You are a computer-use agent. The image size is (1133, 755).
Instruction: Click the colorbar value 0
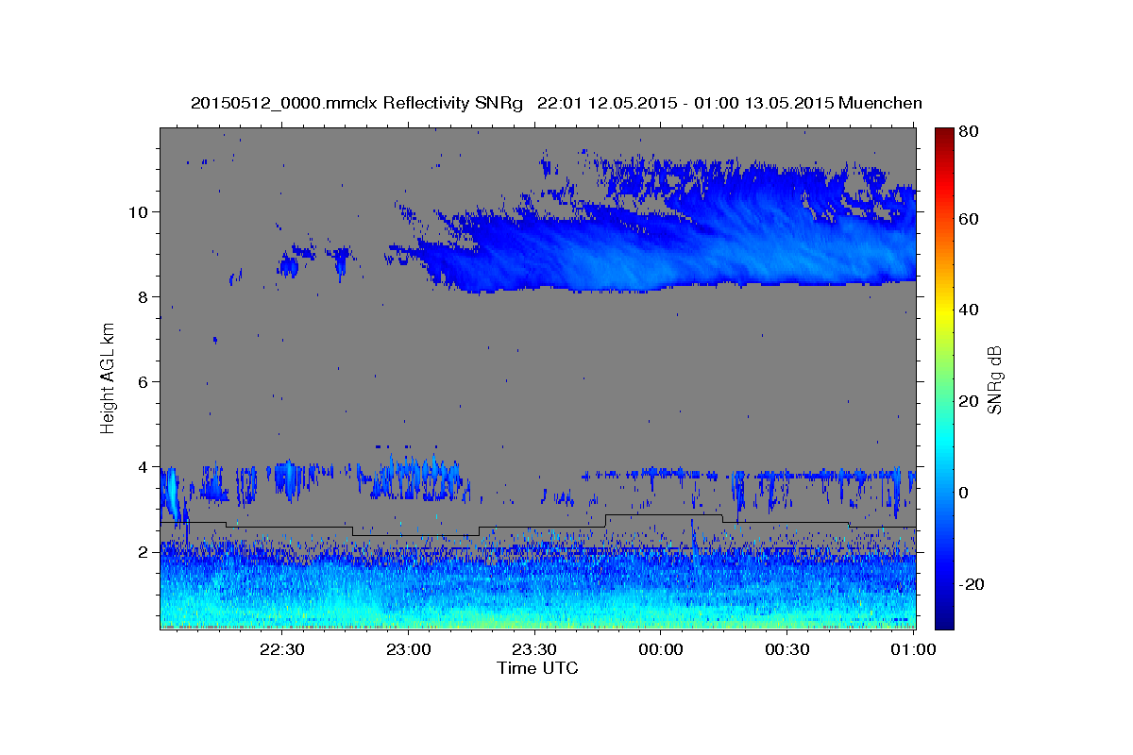click(963, 493)
